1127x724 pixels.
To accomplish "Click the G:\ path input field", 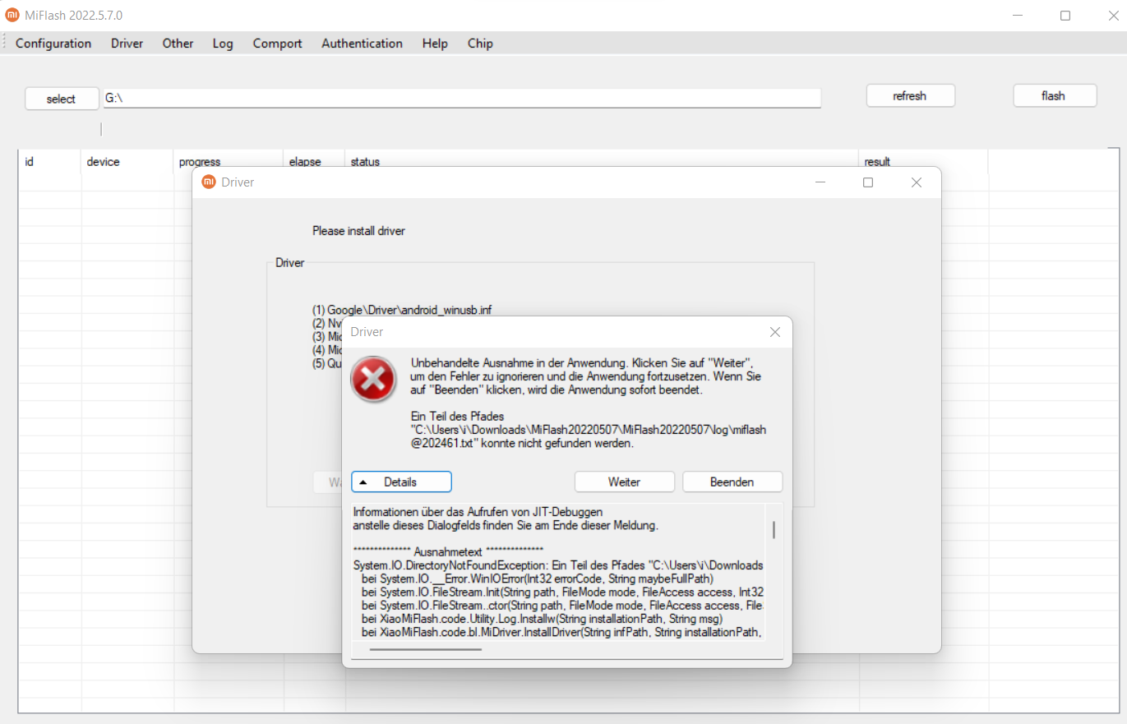I will click(461, 98).
